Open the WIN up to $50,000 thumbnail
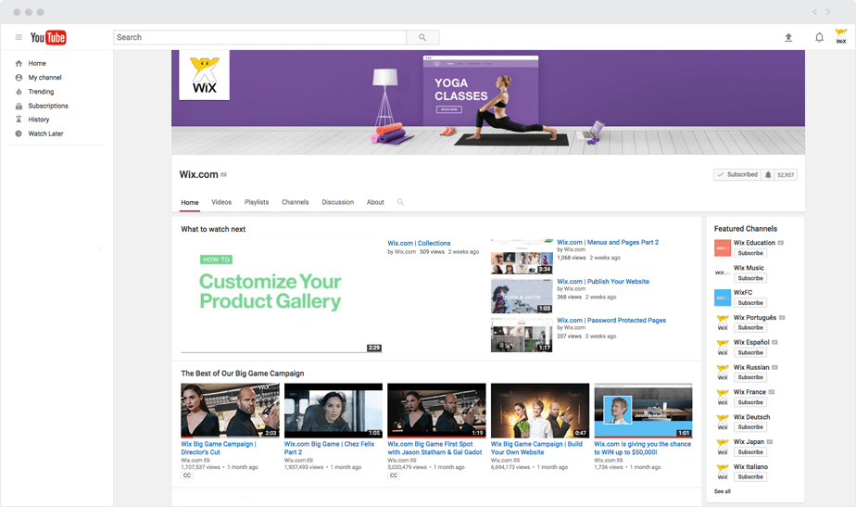The width and height of the screenshot is (856, 507). coord(643,411)
